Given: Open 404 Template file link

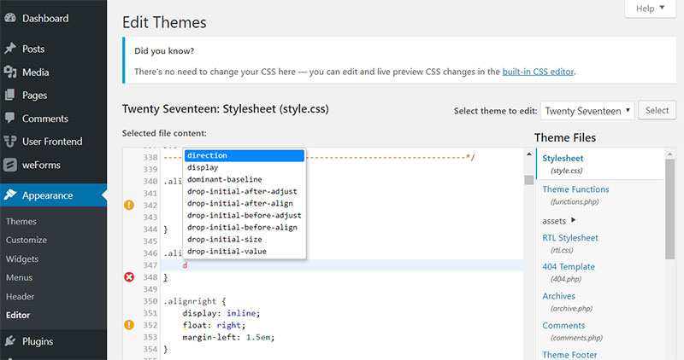Looking at the screenshot, I should [569, 267].
